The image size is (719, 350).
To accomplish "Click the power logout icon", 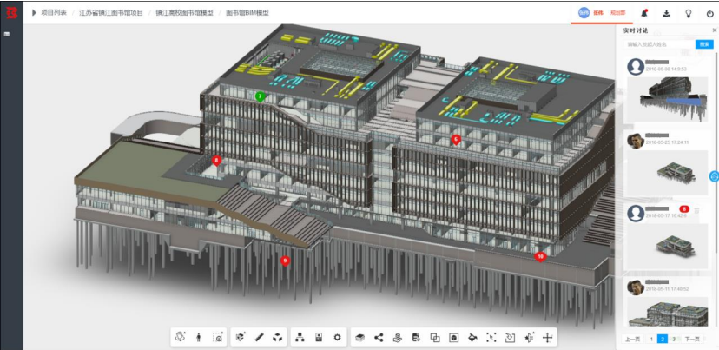I will pyautogui.click(x=709, y=14).
